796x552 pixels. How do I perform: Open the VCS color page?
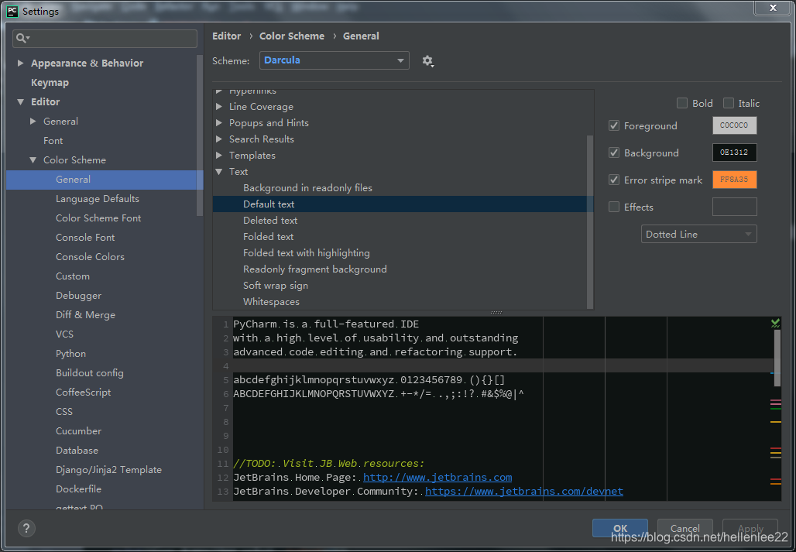pyautogui.click(x=64, y=334)
